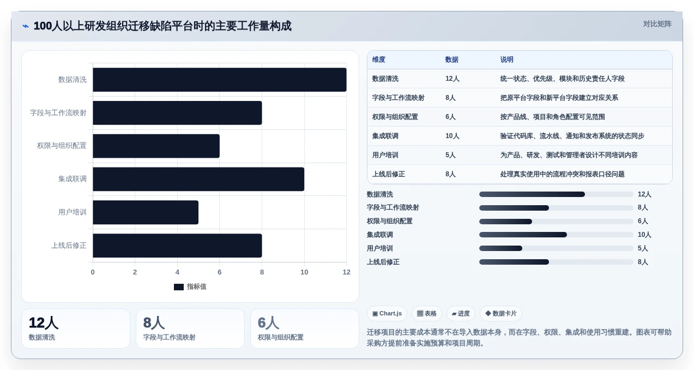Click the 10人 value in table

pyautogui.click(x=452, y=136)
